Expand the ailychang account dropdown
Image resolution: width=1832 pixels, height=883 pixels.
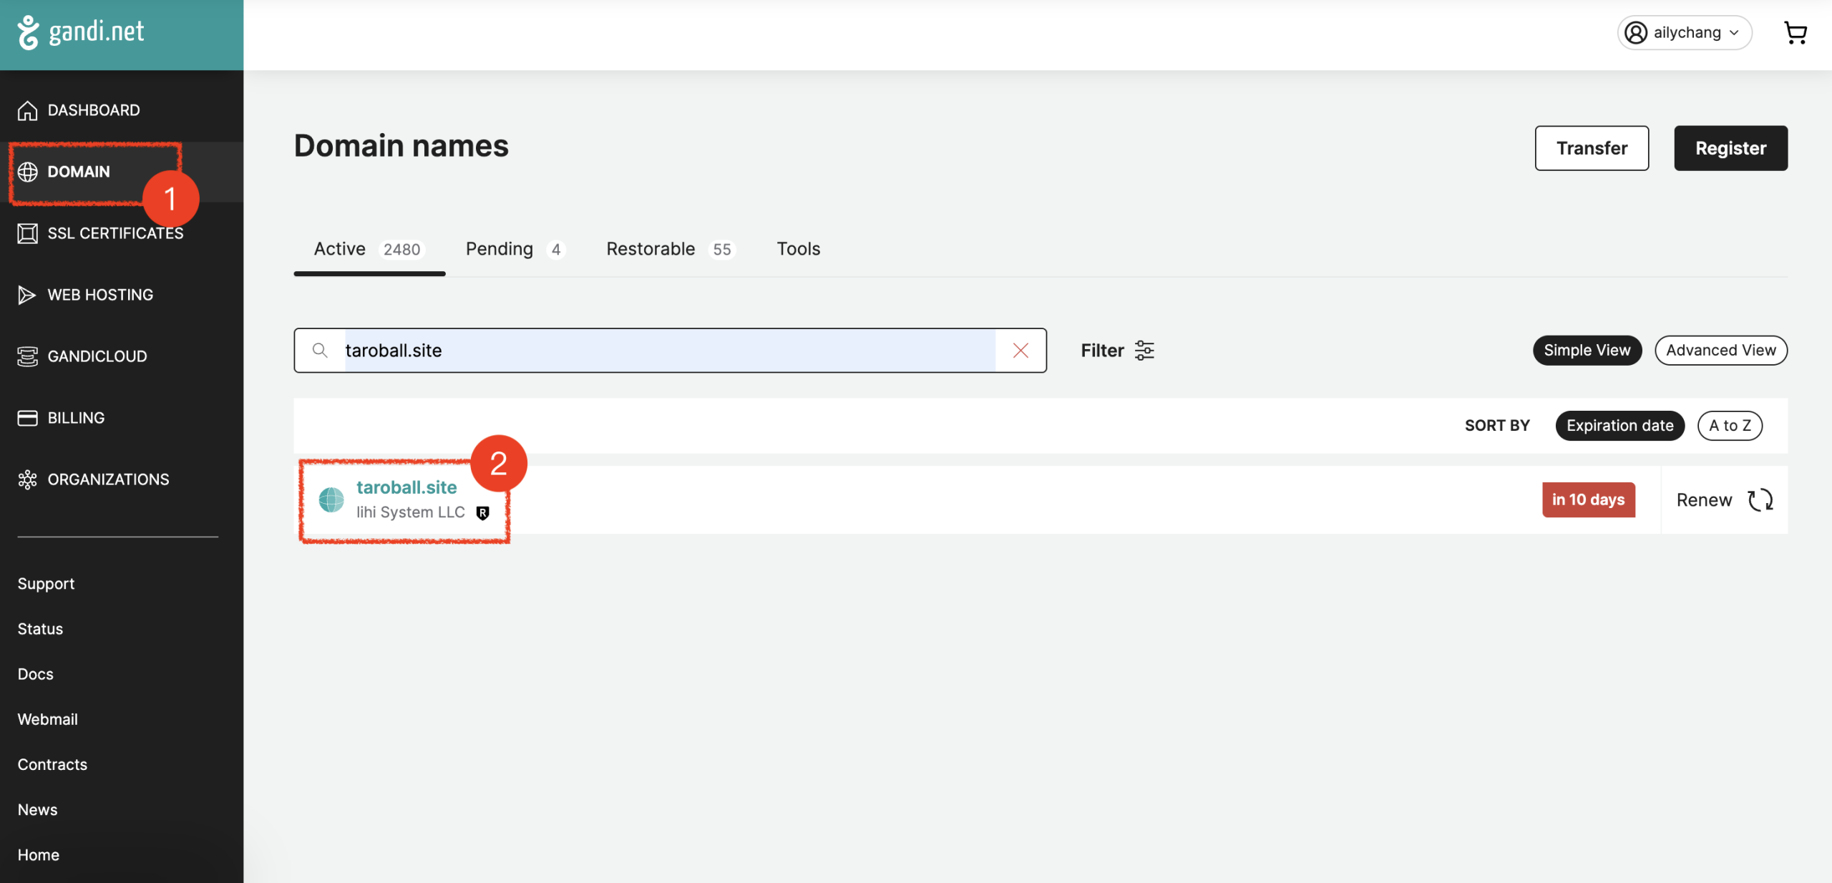coord(1684,33)
